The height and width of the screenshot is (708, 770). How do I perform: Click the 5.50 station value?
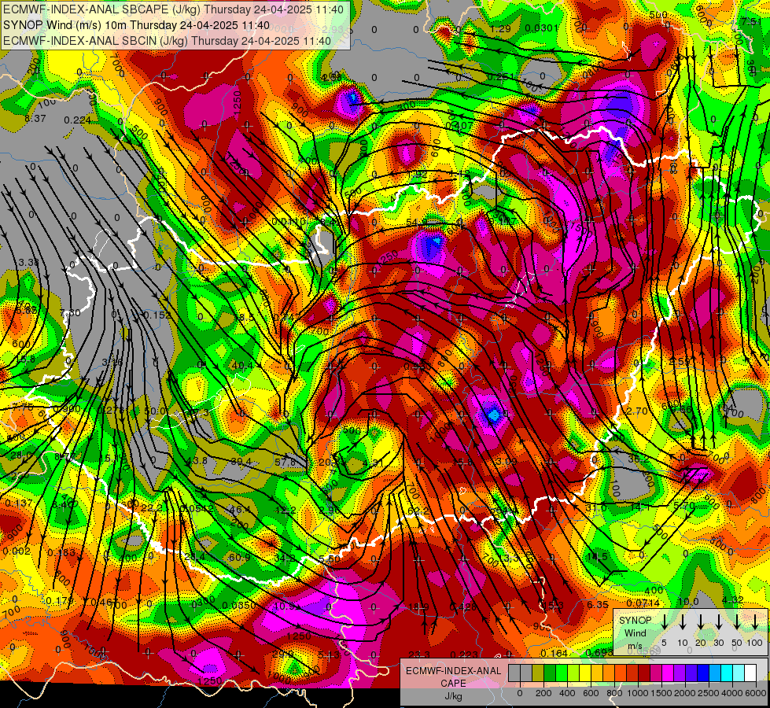click(x=330, y=559)
